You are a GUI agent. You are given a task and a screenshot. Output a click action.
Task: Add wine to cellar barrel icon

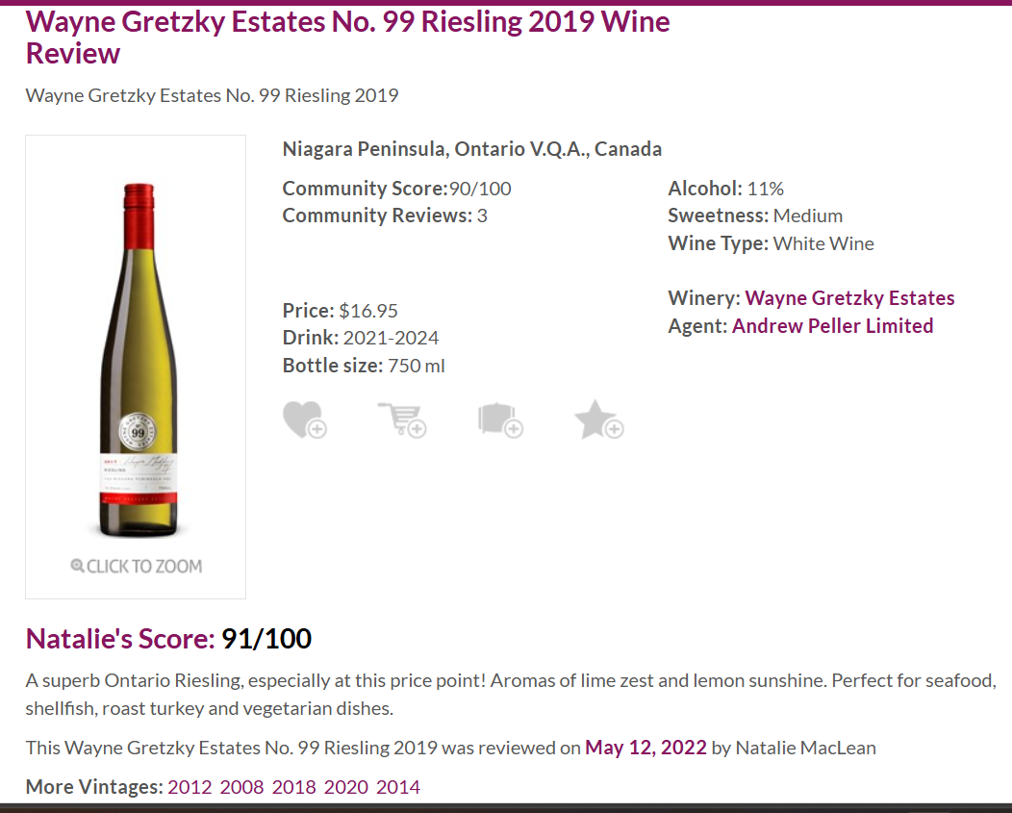499,420
